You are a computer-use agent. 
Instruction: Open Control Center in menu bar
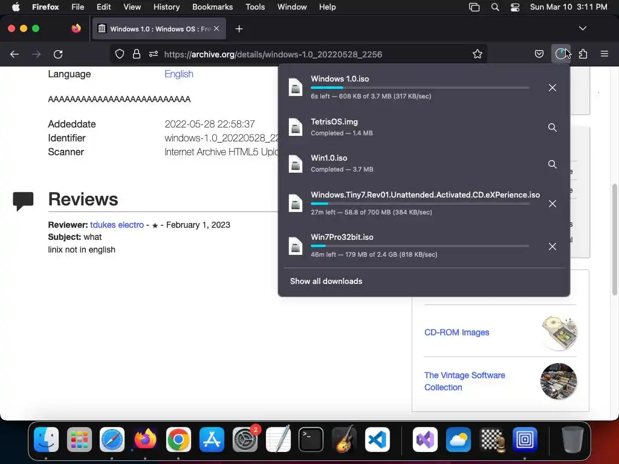(x=515, y=7)
